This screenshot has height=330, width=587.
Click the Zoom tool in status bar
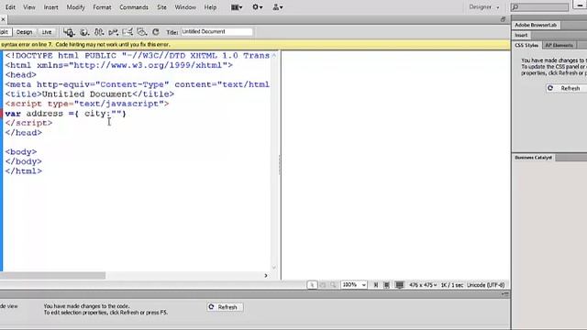pyautogui.click(x=332, y=285)
